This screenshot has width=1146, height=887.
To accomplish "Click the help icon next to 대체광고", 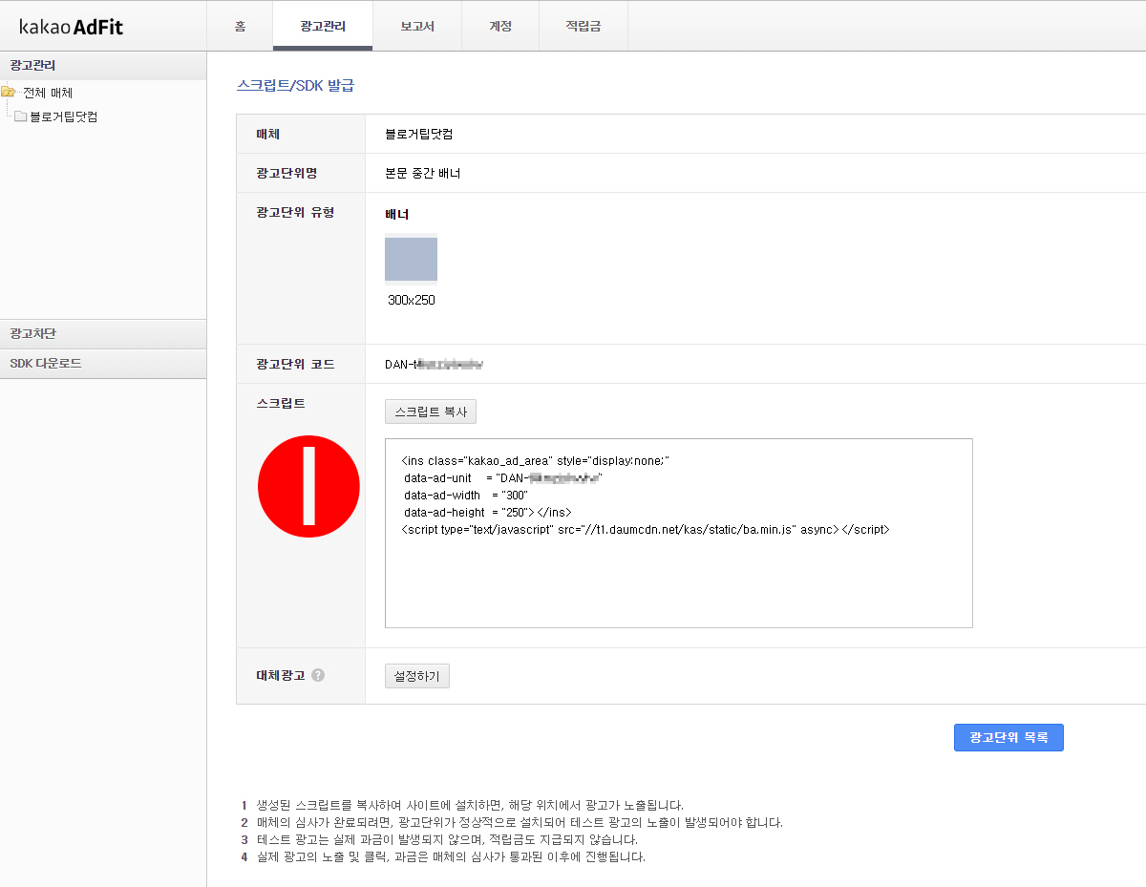I will tap(318, 675).
